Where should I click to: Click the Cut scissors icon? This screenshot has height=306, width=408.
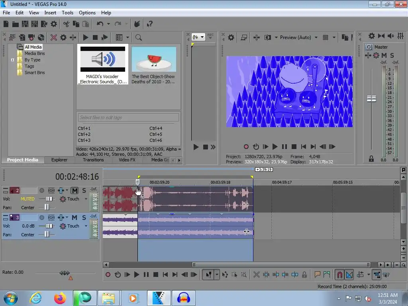(x=67, y=24)
